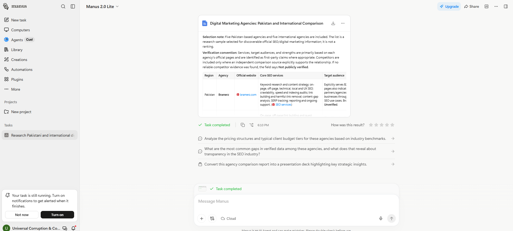Open the task preview thumbnail above message box
Image resolution: width=513 pixels, height=231 pixels.
click(202, 189)
